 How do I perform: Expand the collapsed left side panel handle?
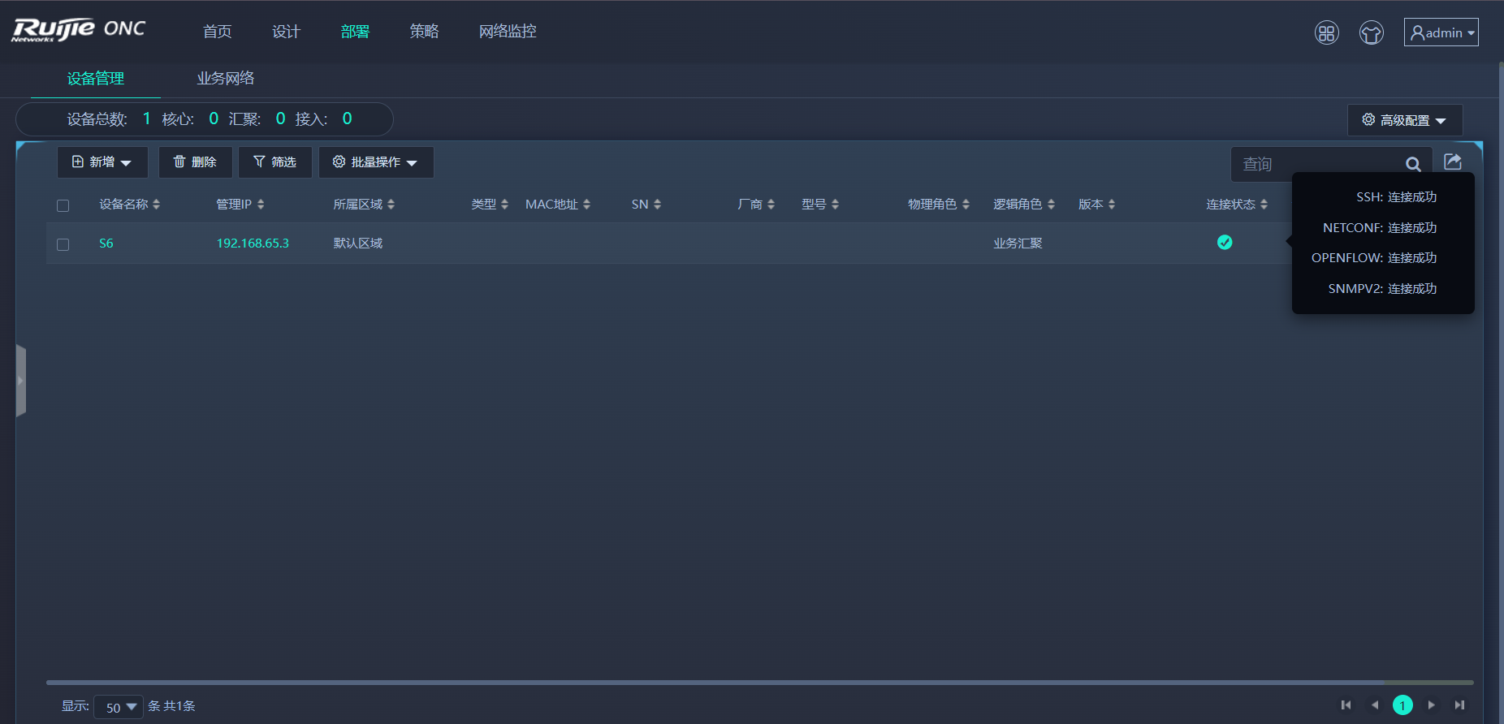pos(21,381)
